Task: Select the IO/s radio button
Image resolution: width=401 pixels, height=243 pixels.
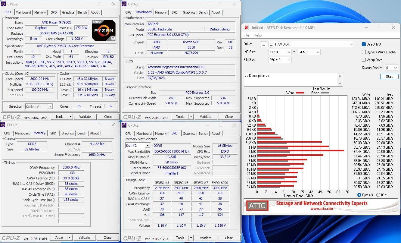Action: pyautogui.click(x=379, y=195)
